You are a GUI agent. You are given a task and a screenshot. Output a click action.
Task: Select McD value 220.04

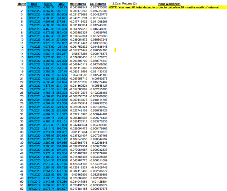click(x=63, y=118)
